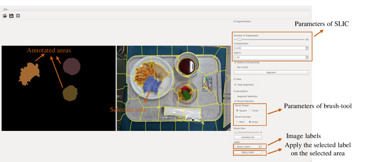Enable Segment Selection checkbox
This screenshot has width=370, height=162.
click(x=235, y=96)
